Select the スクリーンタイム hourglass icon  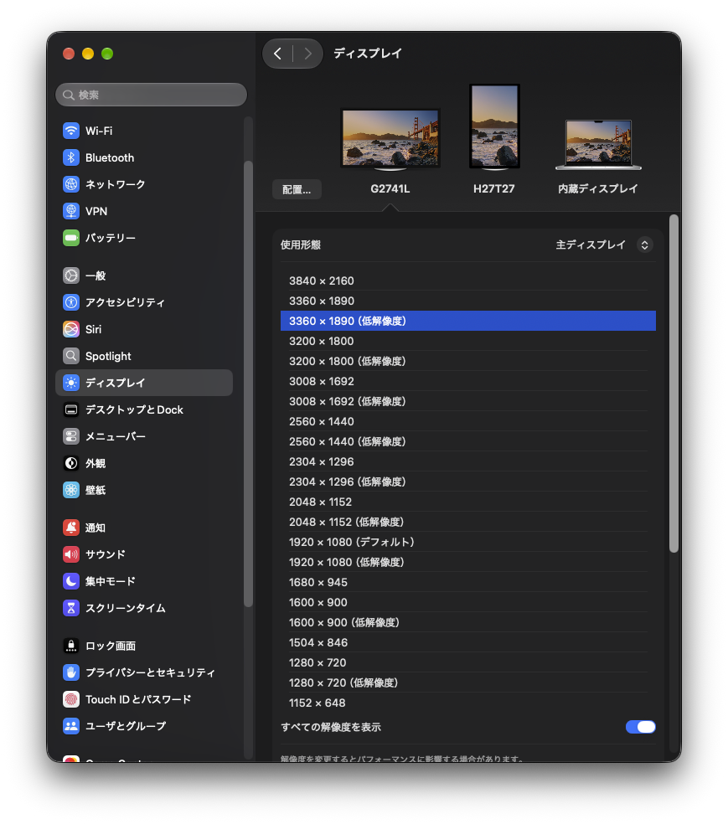[x=71, y=609]
